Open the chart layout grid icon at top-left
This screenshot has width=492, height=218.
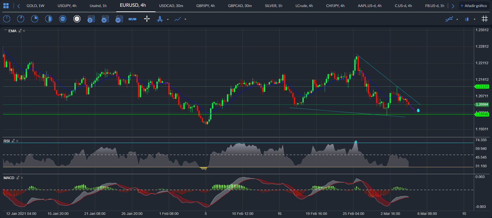click(6, 6)
